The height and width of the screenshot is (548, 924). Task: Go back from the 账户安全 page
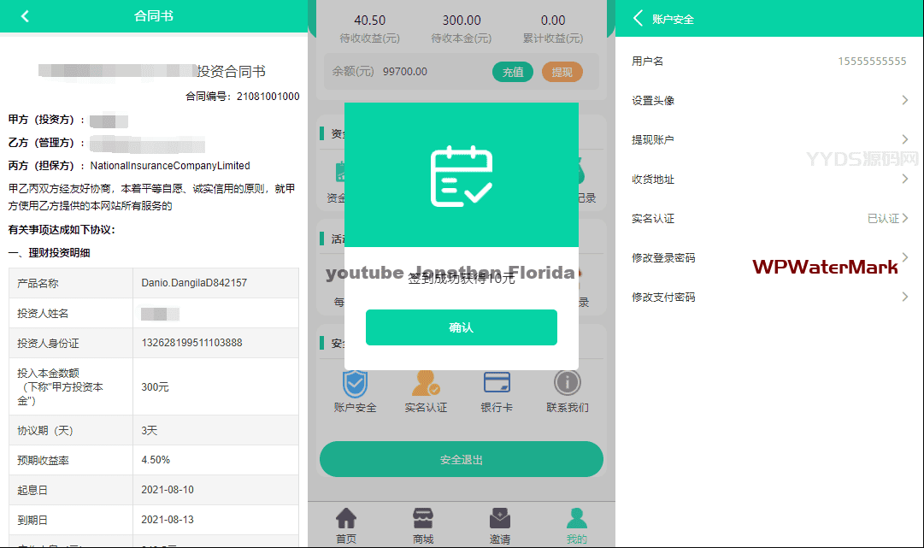tap(638, 19)
